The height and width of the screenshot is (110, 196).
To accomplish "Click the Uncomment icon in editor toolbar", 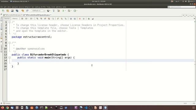I will point(92,19).
